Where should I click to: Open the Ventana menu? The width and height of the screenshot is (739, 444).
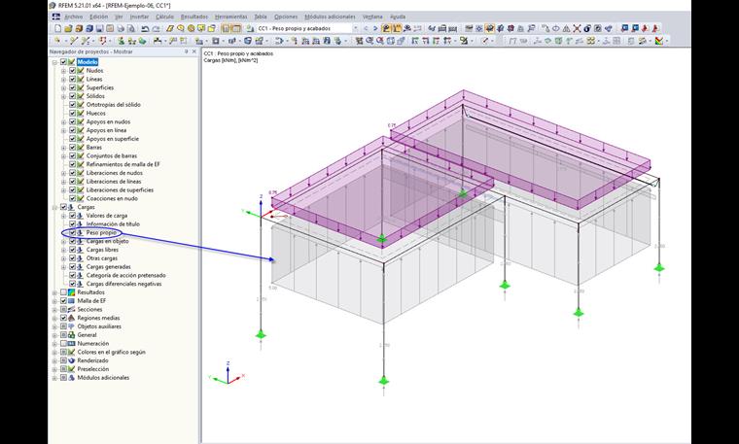(372, 17)
